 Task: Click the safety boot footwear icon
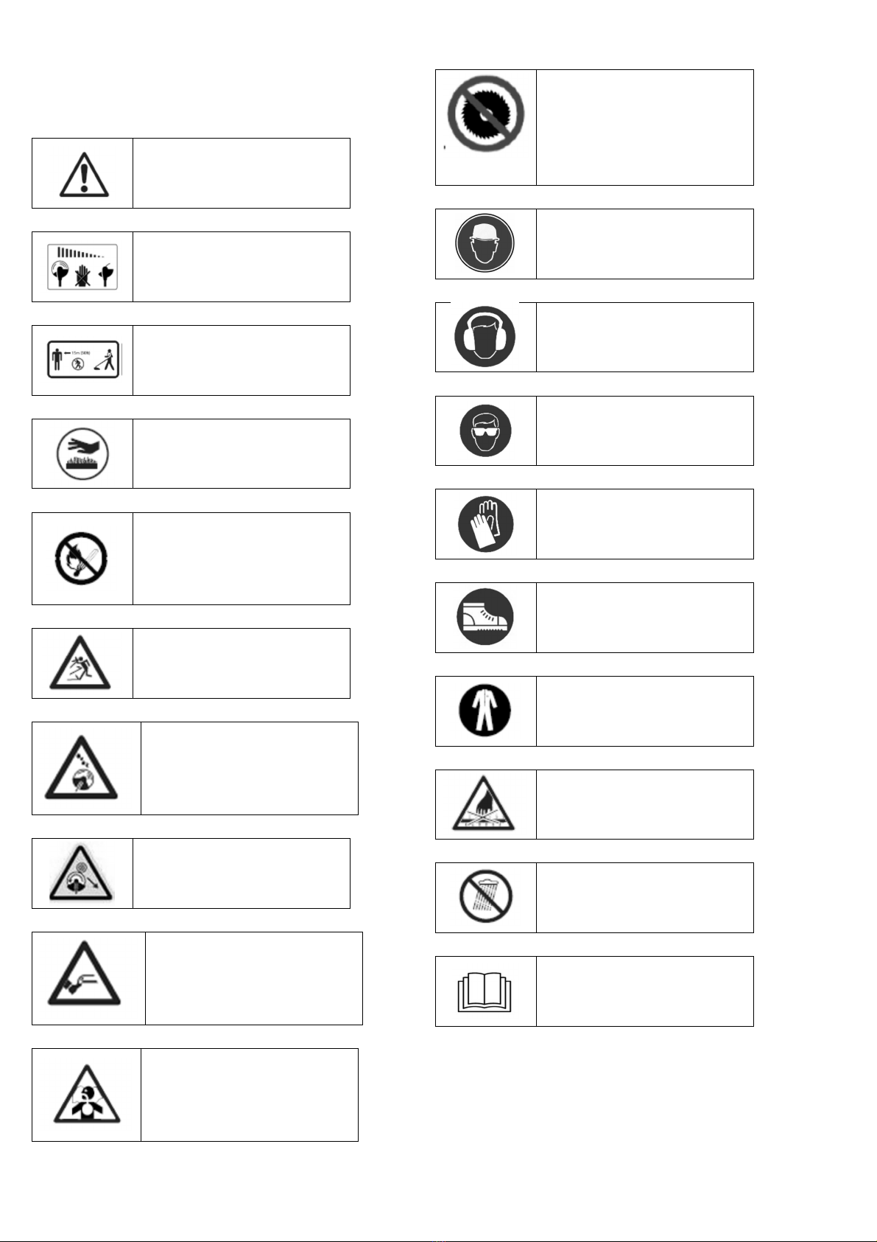485,618
